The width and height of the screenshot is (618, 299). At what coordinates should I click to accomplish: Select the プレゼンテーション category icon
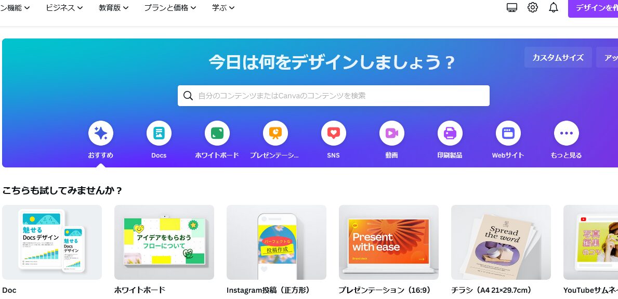tap(275, 133)
